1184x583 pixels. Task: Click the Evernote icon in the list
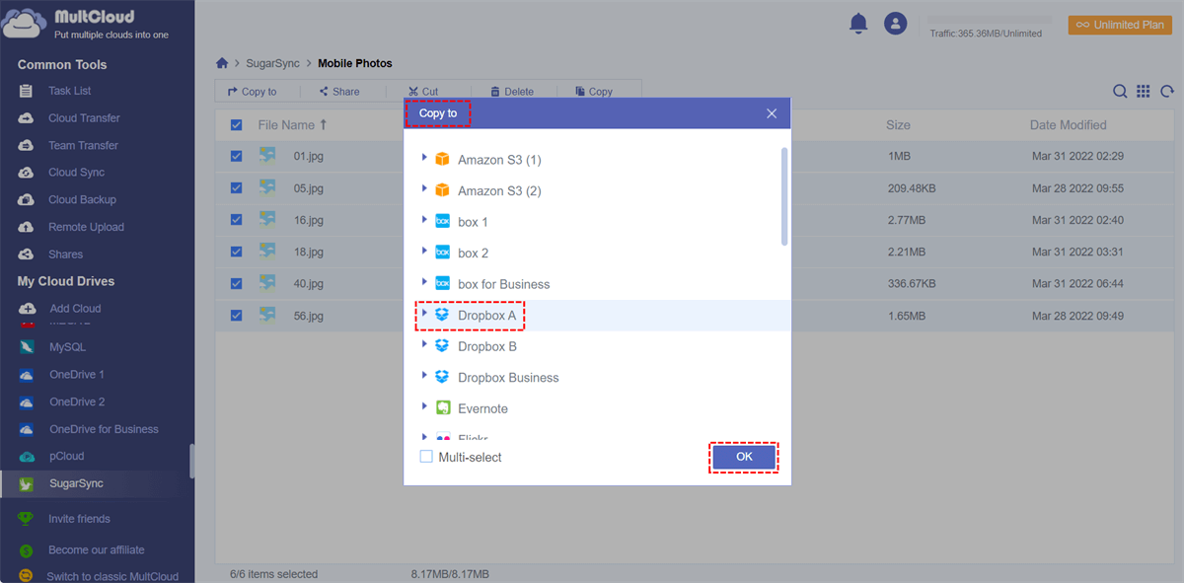[442, 407]
